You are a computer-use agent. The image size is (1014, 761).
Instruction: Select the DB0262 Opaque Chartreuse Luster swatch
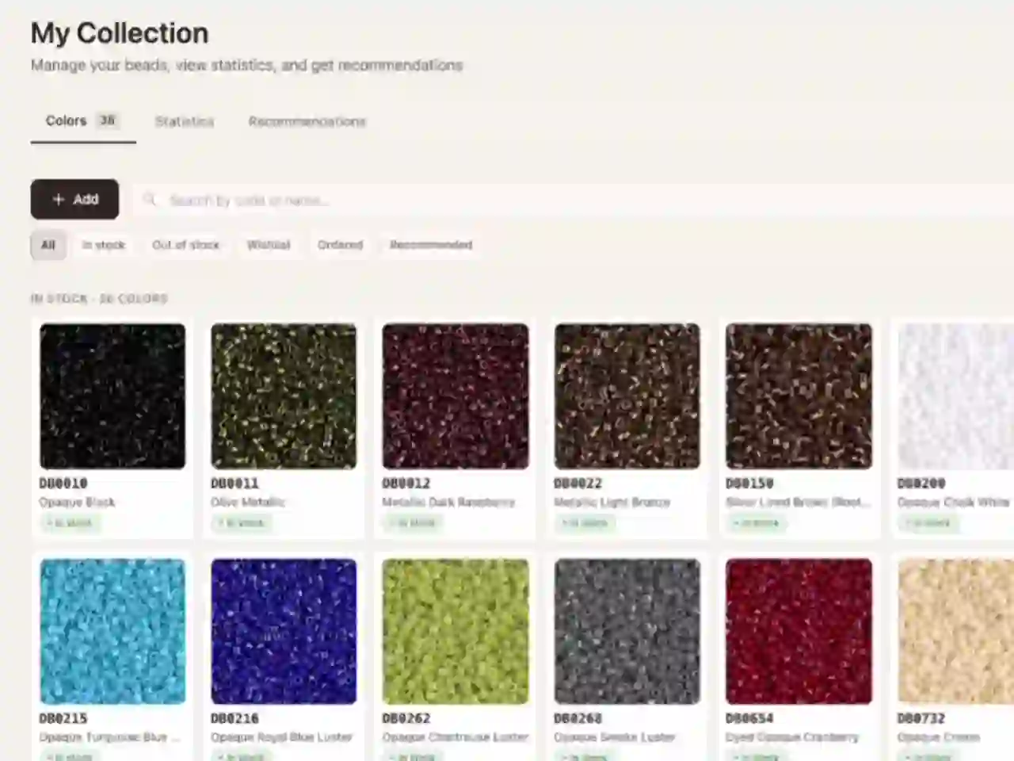[455, 631]
